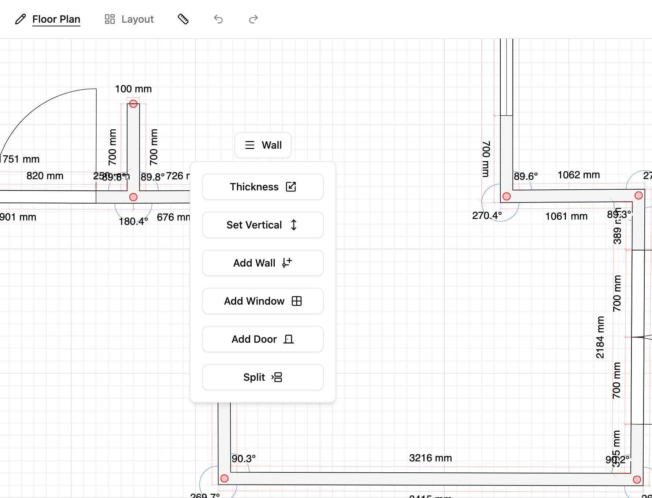Open the wall Thickness option
This screenshot has width=652, height=498.
point(263,187)
